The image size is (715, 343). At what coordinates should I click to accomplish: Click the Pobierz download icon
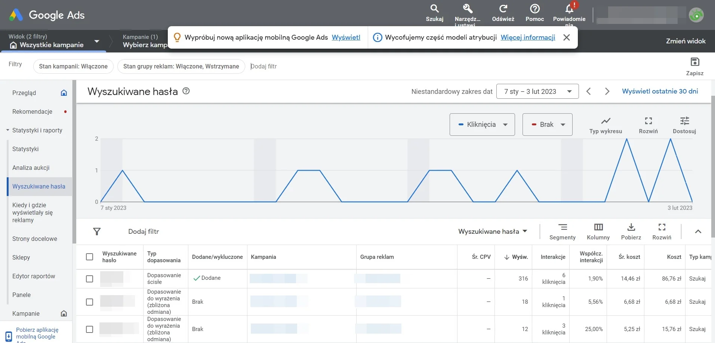(x=631, y=227)
